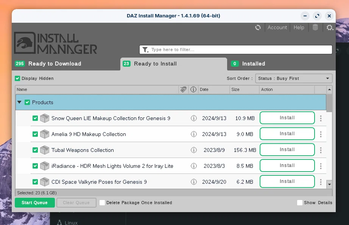Viewport: 349px width, 225px height.
Task: Focus the Type here to filter field
Action: point(236,50)
